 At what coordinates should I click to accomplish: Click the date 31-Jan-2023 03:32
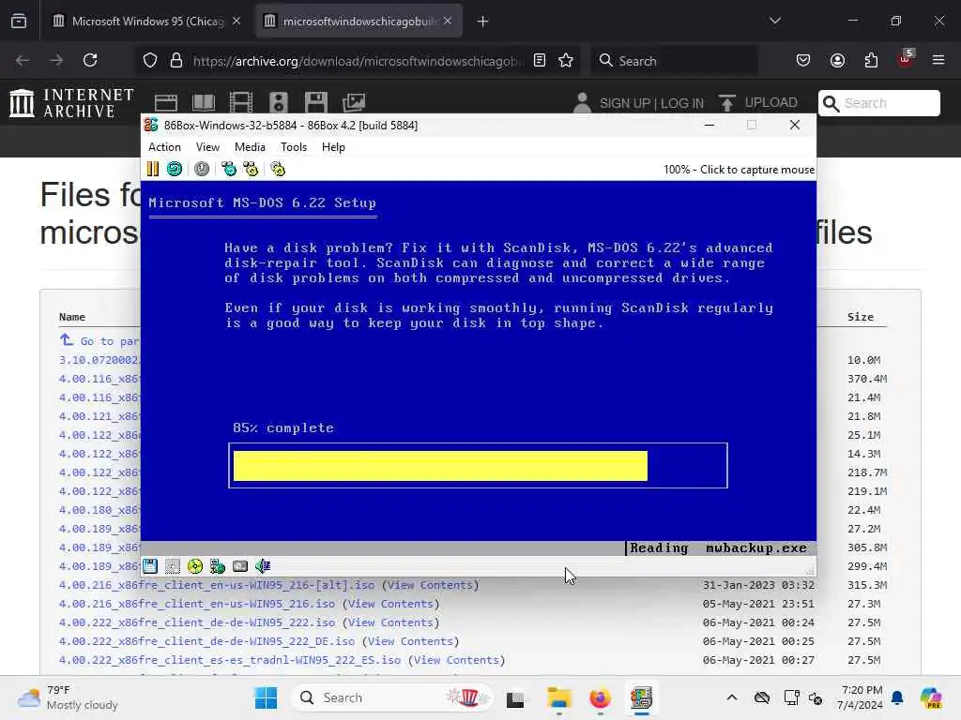pos(758,585)
